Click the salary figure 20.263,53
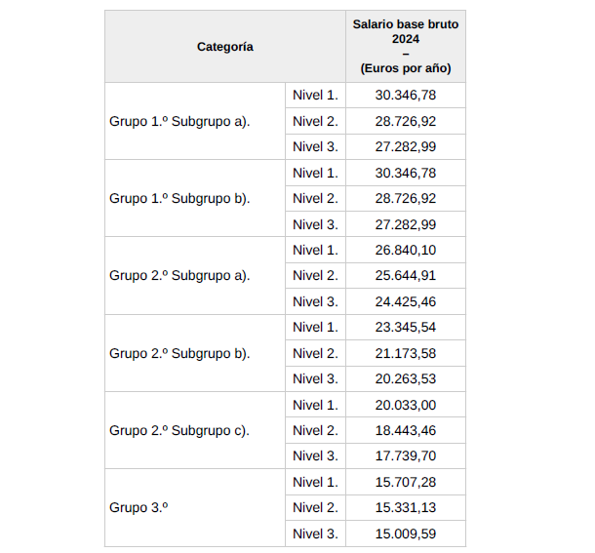The height and width of the screenshot is (553, 595). 405,378
